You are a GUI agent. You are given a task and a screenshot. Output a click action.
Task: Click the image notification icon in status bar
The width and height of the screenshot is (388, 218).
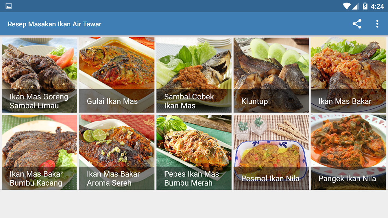[9, 6]
